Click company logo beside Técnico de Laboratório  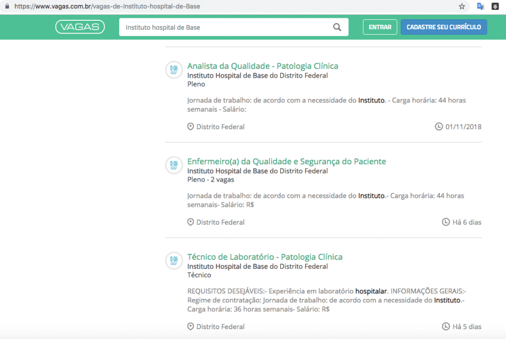(x=173, y=260)
